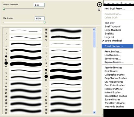This screenshot has height=117, width=134.
Task: Click the Master Diameter slider handle
Action: tap(4, 9)
